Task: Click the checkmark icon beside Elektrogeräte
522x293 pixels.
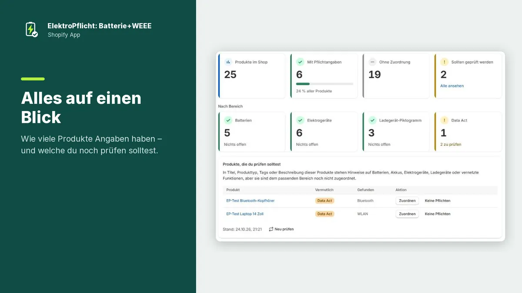Action: pyautogui.click(x=300, y=120)
